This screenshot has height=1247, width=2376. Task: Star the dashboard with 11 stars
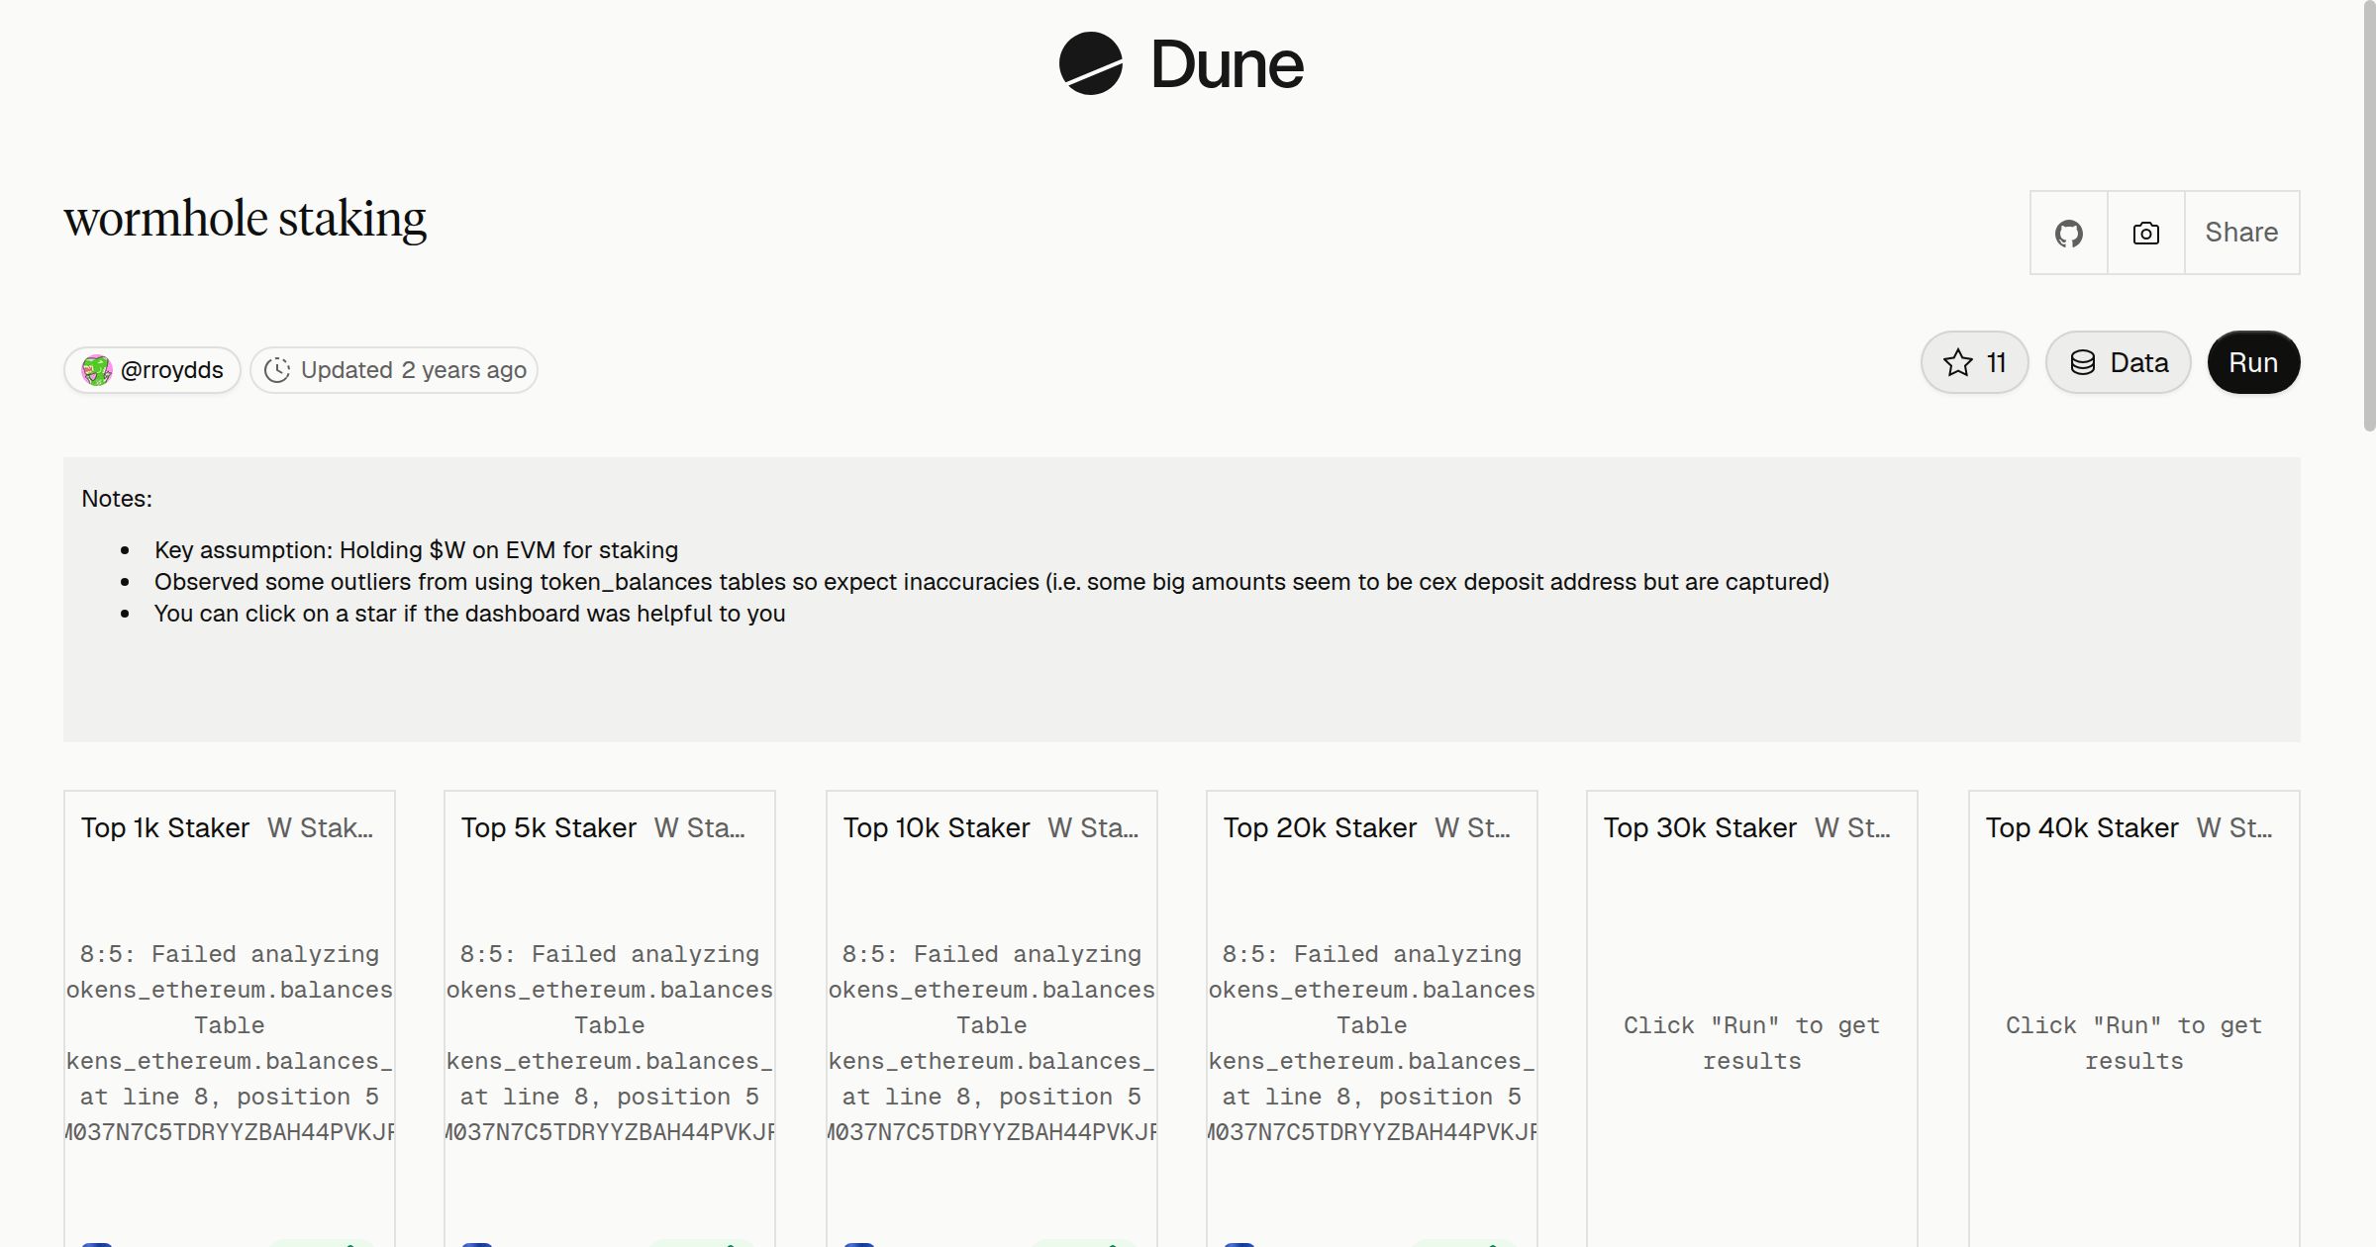[1975, 362]
